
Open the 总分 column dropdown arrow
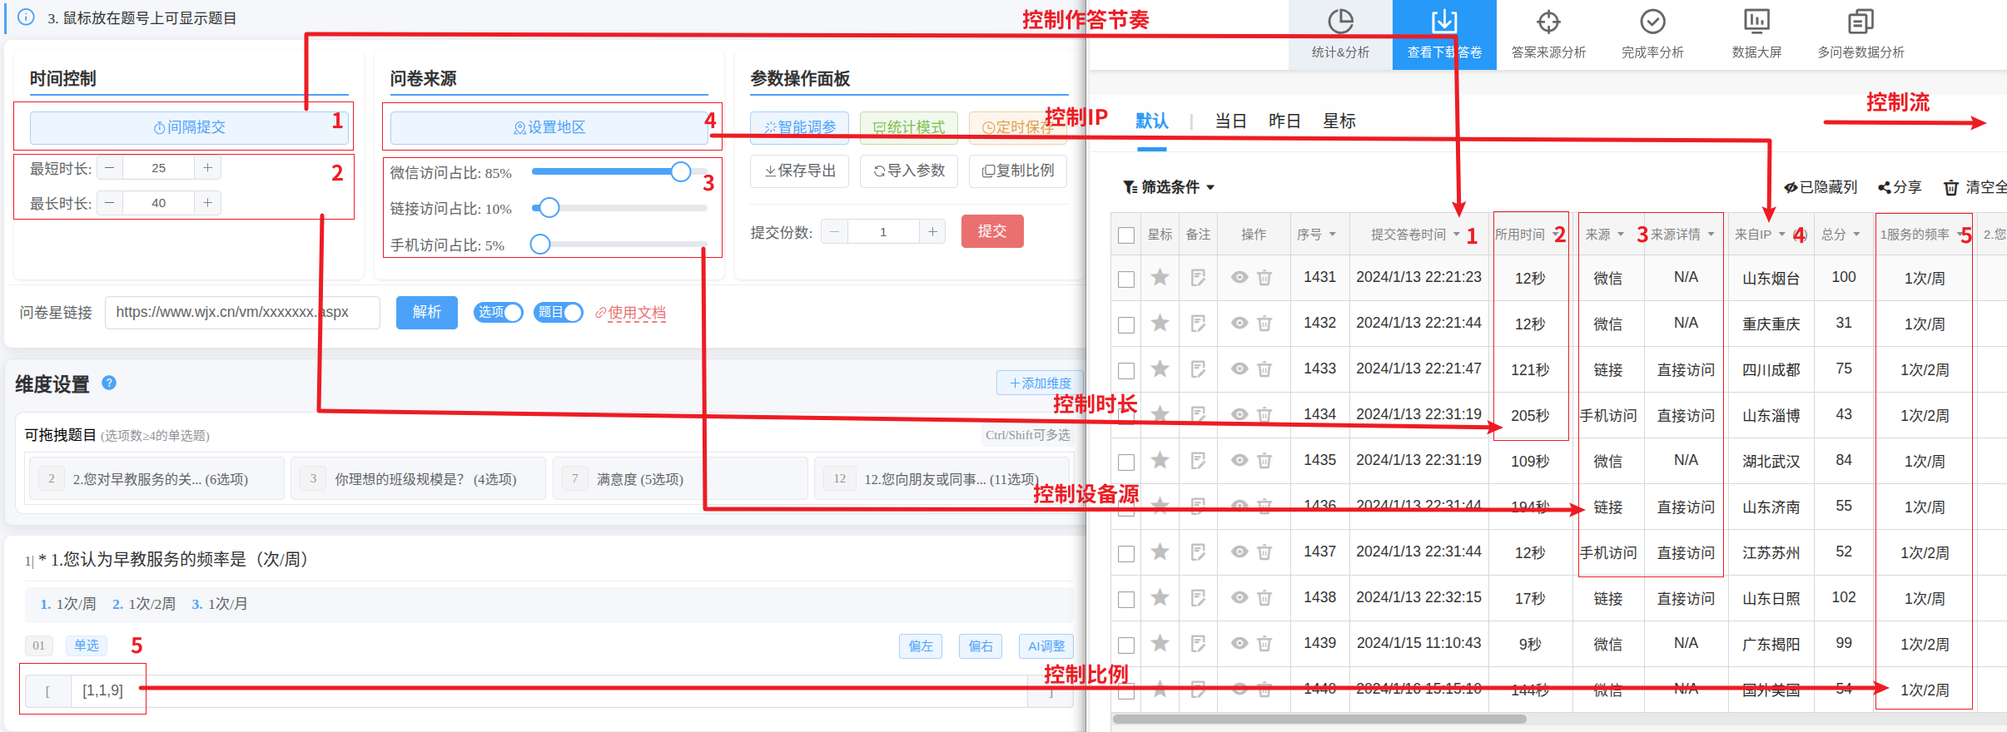[x=1856, y=235]
